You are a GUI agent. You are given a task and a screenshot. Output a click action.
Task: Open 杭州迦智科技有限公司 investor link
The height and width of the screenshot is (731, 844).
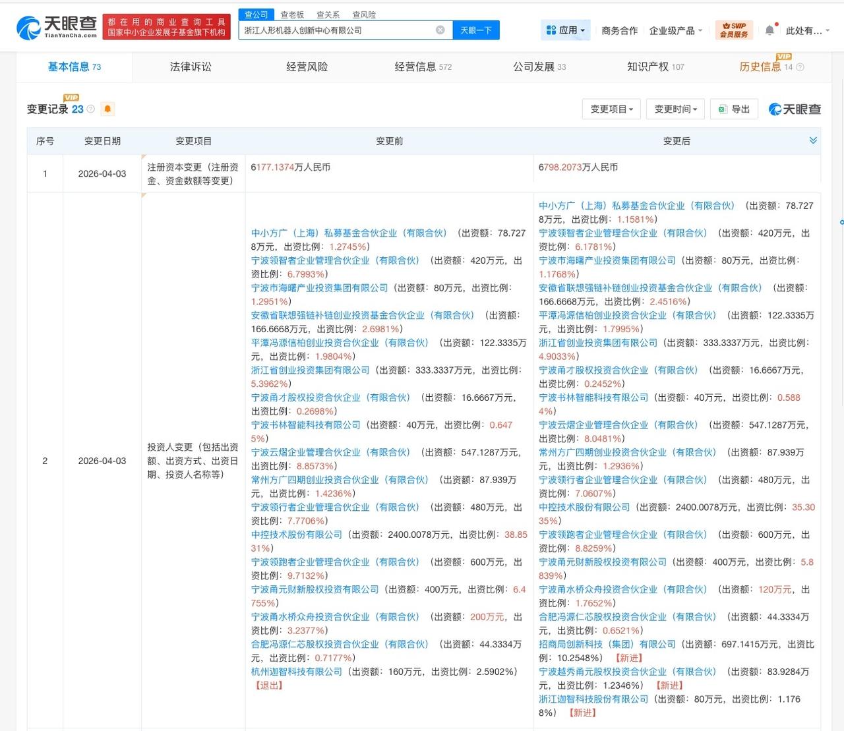(297, 672)
